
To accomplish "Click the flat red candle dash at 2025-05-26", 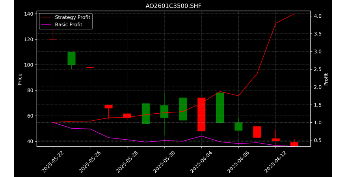I will 90,67.
